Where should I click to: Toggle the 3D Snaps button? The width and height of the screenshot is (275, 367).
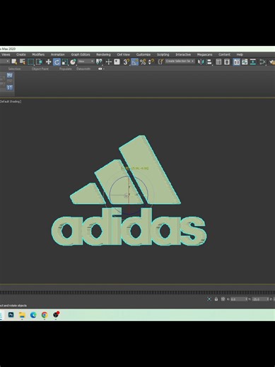click(x=127, y=62)
